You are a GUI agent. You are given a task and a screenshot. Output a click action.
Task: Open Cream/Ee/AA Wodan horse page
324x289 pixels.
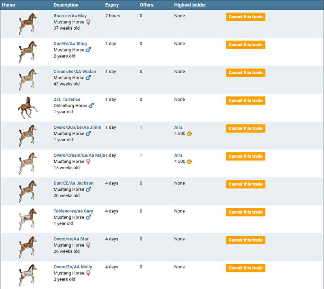[75, 72]
